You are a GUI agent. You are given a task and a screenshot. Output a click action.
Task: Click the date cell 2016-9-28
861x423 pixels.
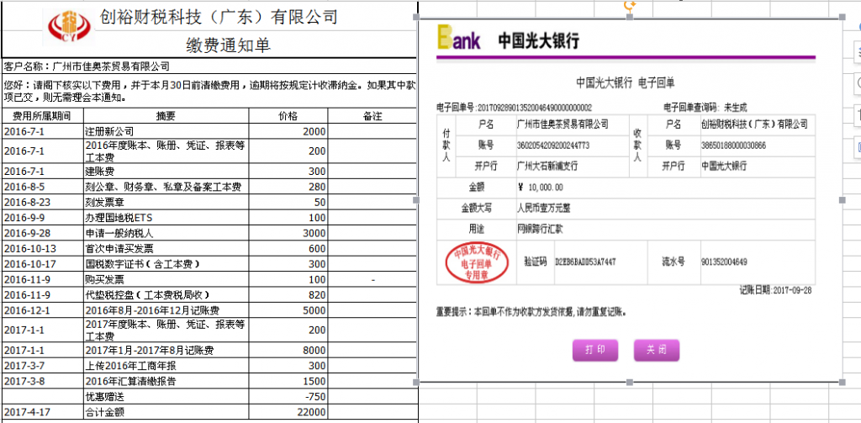[42, 233]
